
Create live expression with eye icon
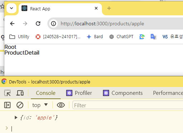tap(61, 105)
